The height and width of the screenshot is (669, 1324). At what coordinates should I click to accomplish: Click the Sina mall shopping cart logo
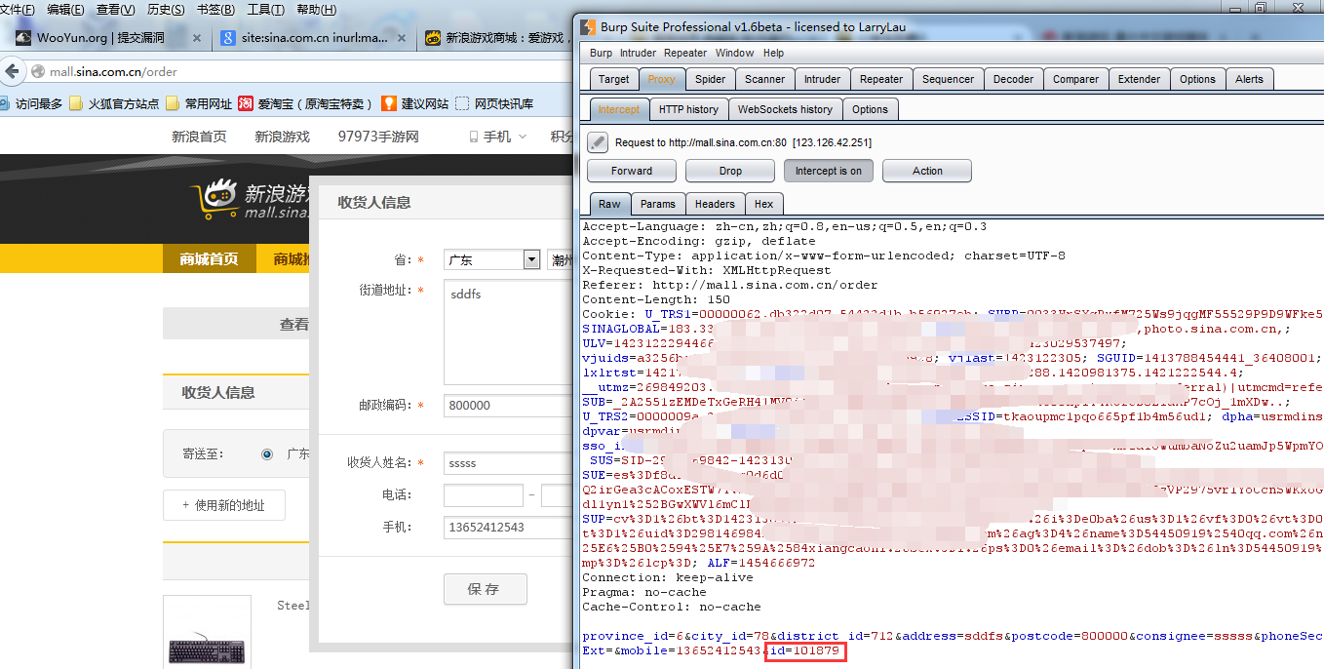pos(214,198)
